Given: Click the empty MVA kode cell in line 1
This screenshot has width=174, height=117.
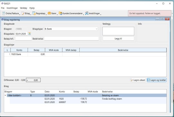Looking at the screenshot, I should click(54, 54).
